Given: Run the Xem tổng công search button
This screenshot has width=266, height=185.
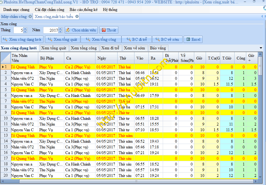Looking at the screenshot, I should coord(101,39).
